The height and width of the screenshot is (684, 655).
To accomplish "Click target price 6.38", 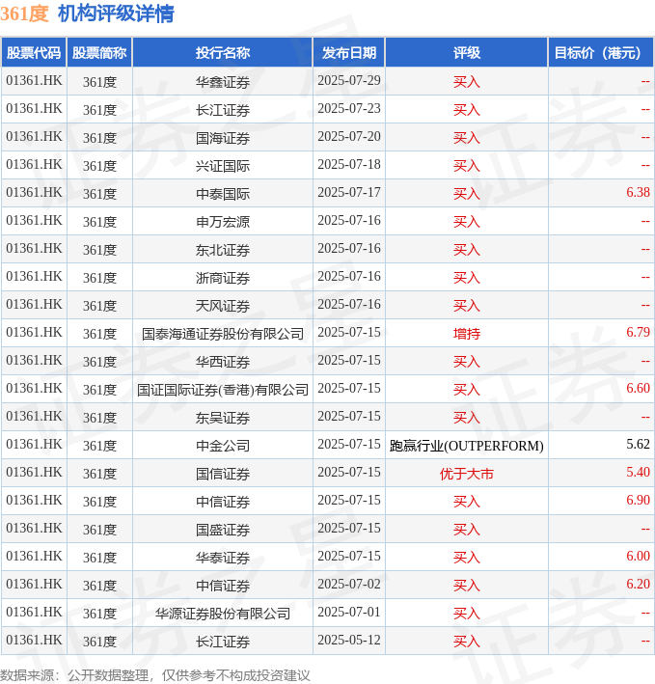I will coord(638,192).
